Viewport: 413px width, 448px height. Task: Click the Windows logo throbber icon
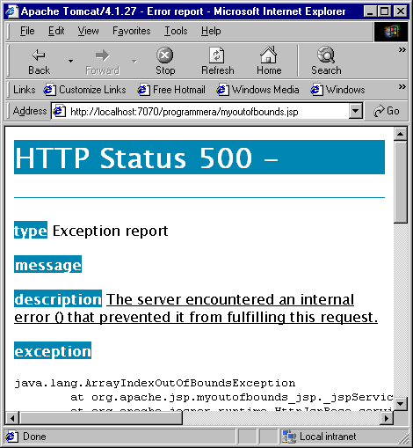pyautogui.click(x=391, y=32)
